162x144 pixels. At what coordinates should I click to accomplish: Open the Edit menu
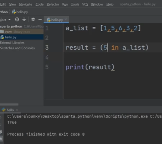[3, 4]
